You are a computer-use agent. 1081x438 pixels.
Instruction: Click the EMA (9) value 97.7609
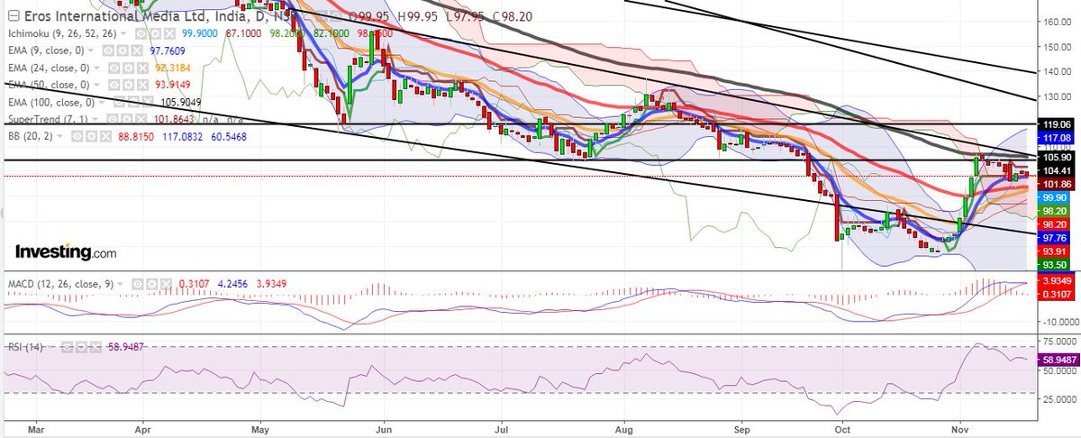[168, 50]
